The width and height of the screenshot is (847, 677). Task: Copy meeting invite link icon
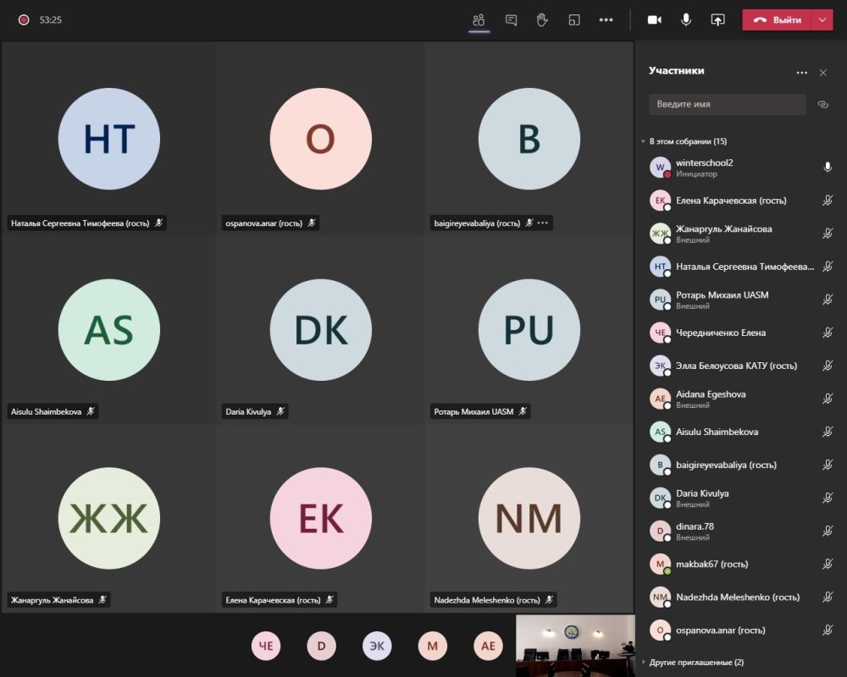[x=822, y=104]
